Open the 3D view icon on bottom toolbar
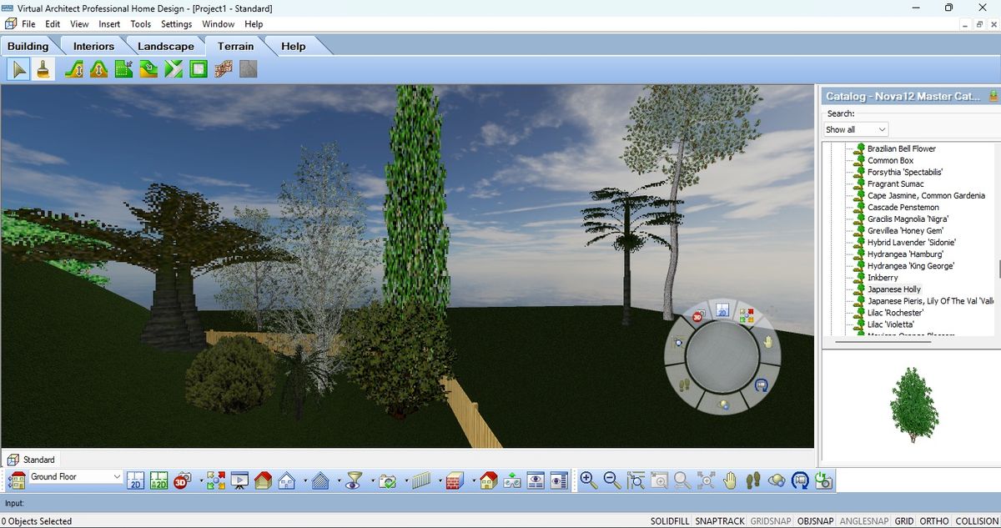1001x528 pixels. point(182,480)
